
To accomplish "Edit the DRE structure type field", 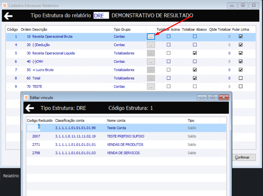I will [101, 15].
